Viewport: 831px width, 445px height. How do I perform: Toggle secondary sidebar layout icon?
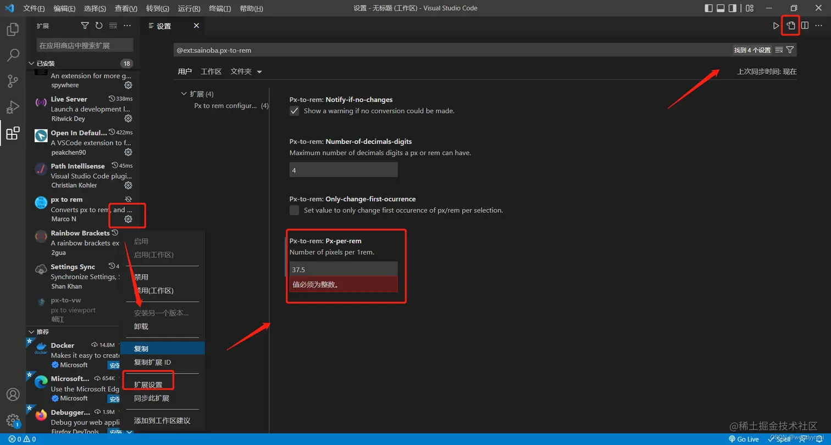[x=732, y=8]
